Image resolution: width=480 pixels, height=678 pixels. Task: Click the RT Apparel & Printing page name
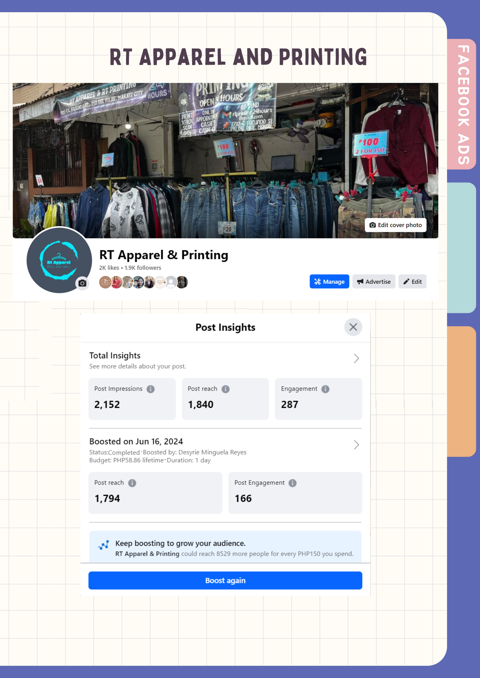tap(164, 255)
